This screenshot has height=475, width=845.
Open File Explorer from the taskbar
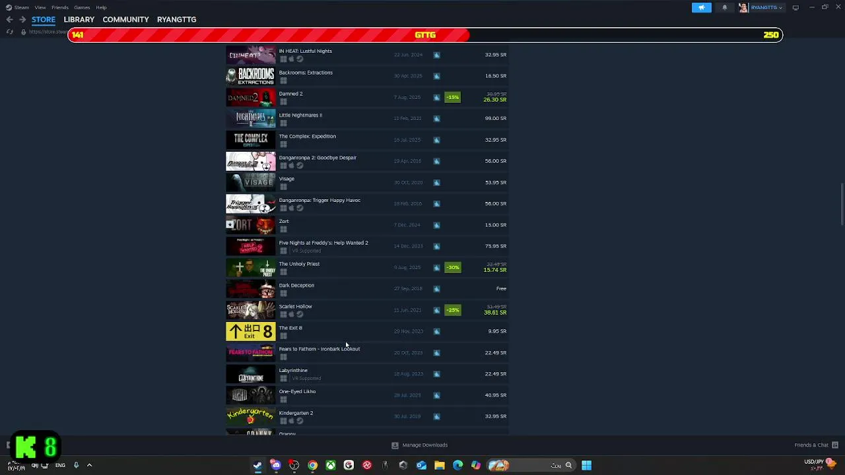tap(439, 465)
